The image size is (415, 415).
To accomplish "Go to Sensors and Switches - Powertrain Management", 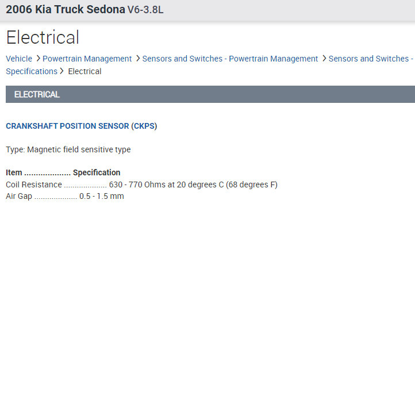I will click(230, 59).
